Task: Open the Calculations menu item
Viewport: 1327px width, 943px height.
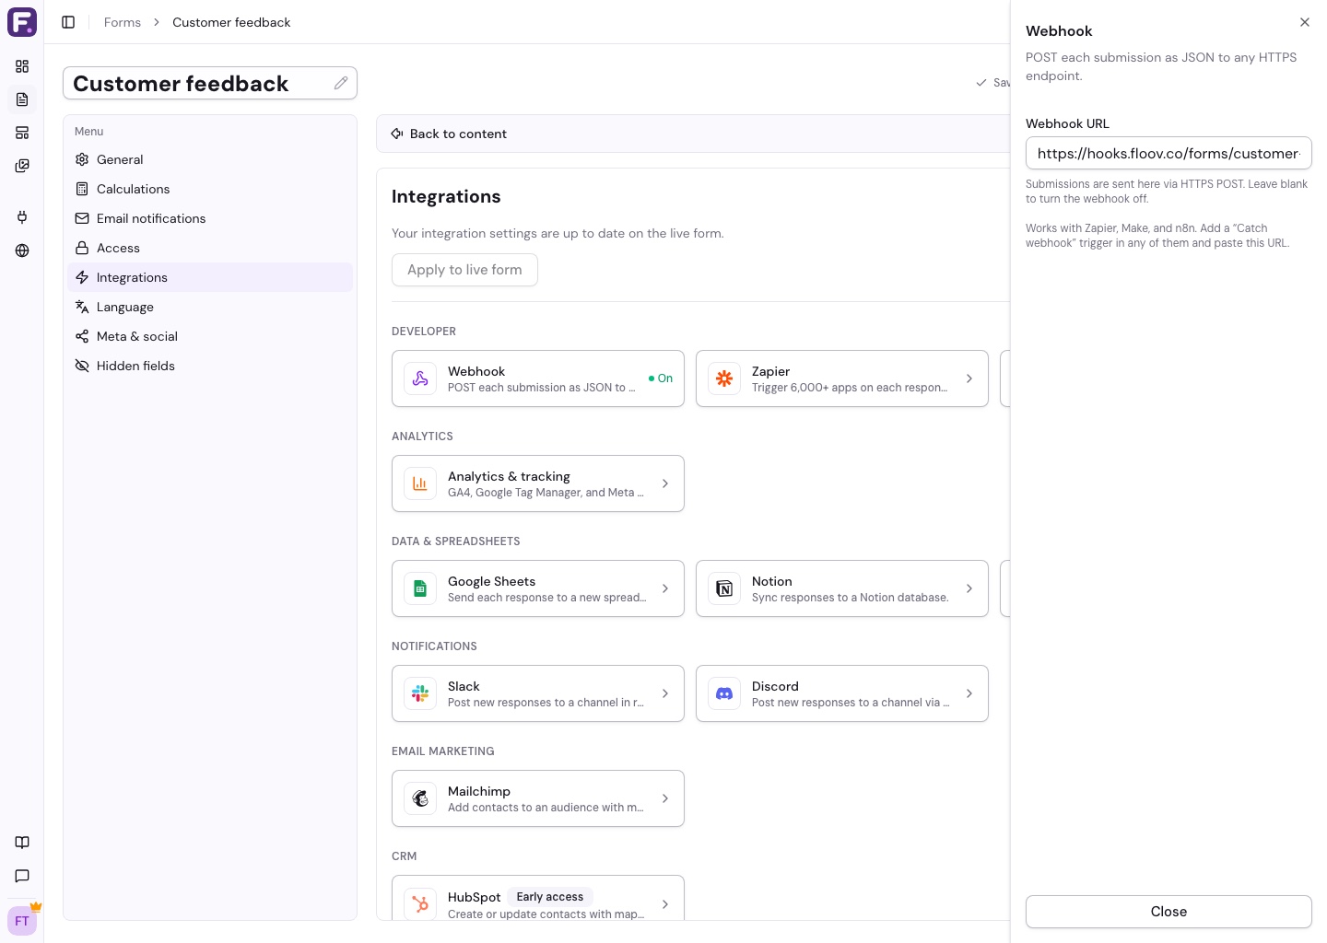Action: [x=210, y=189]
